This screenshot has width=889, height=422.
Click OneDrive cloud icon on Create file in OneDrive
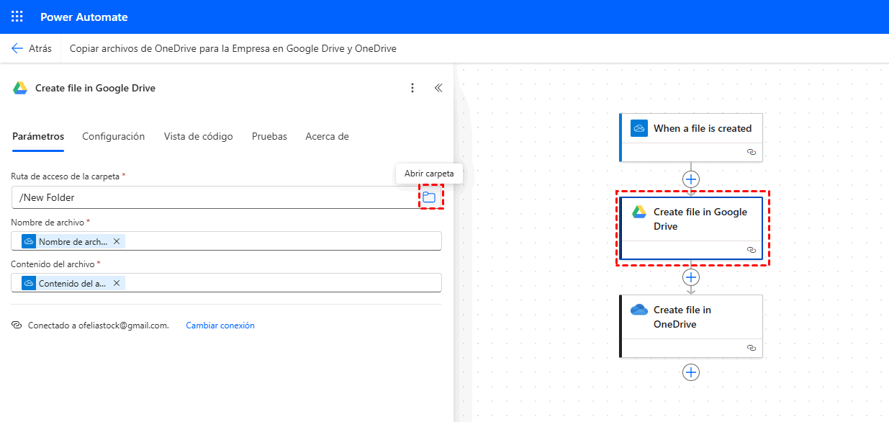point(639,310)
